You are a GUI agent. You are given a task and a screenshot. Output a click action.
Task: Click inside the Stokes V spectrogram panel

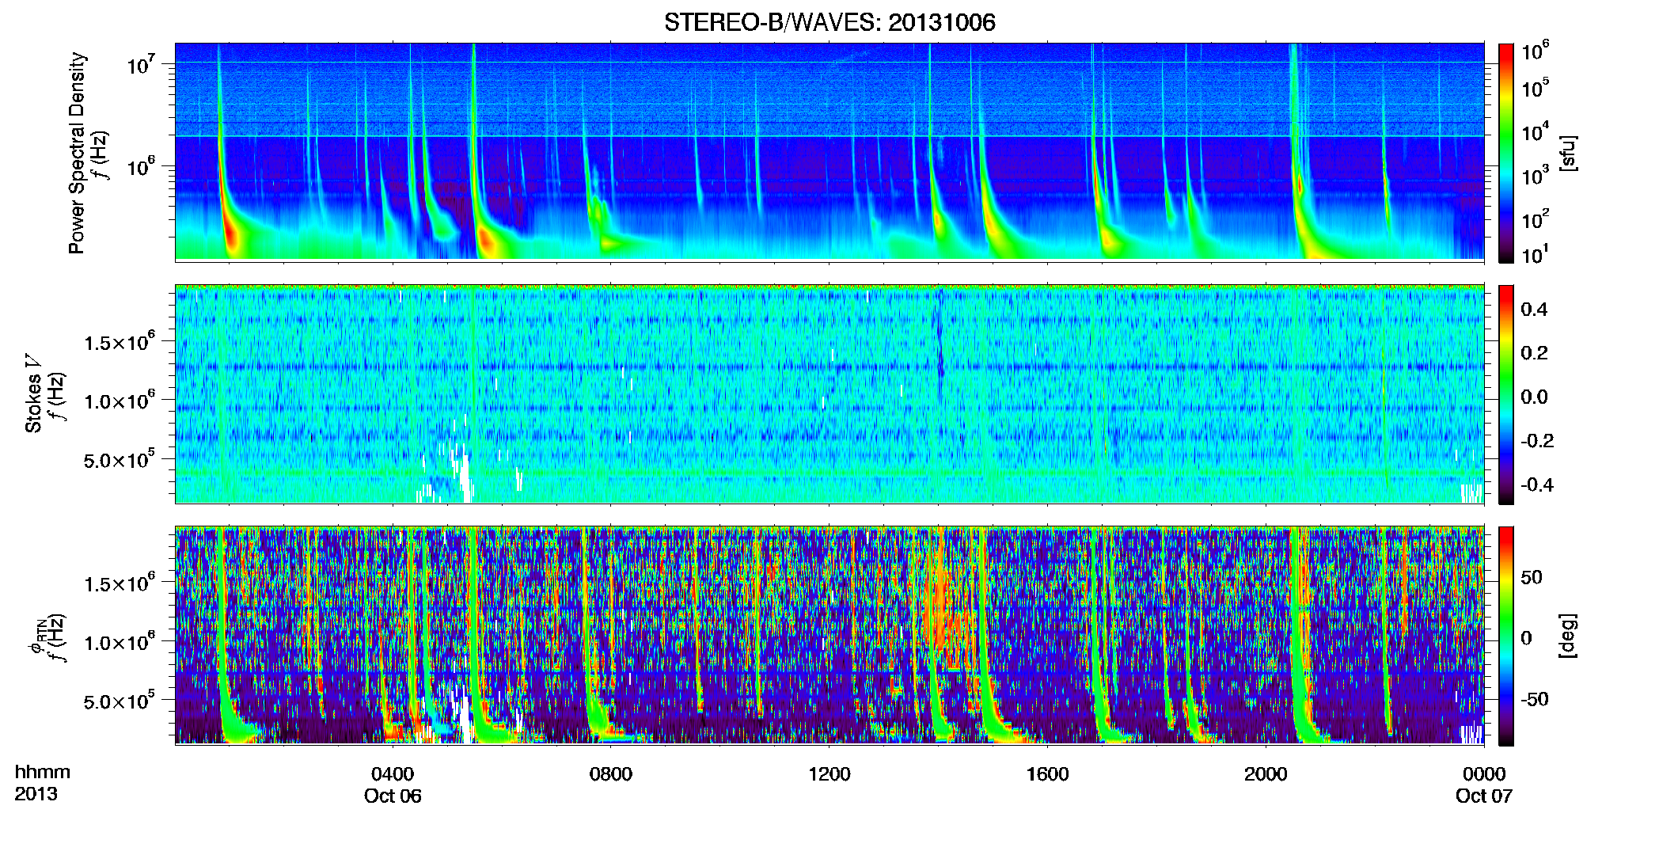click(829, 393)
